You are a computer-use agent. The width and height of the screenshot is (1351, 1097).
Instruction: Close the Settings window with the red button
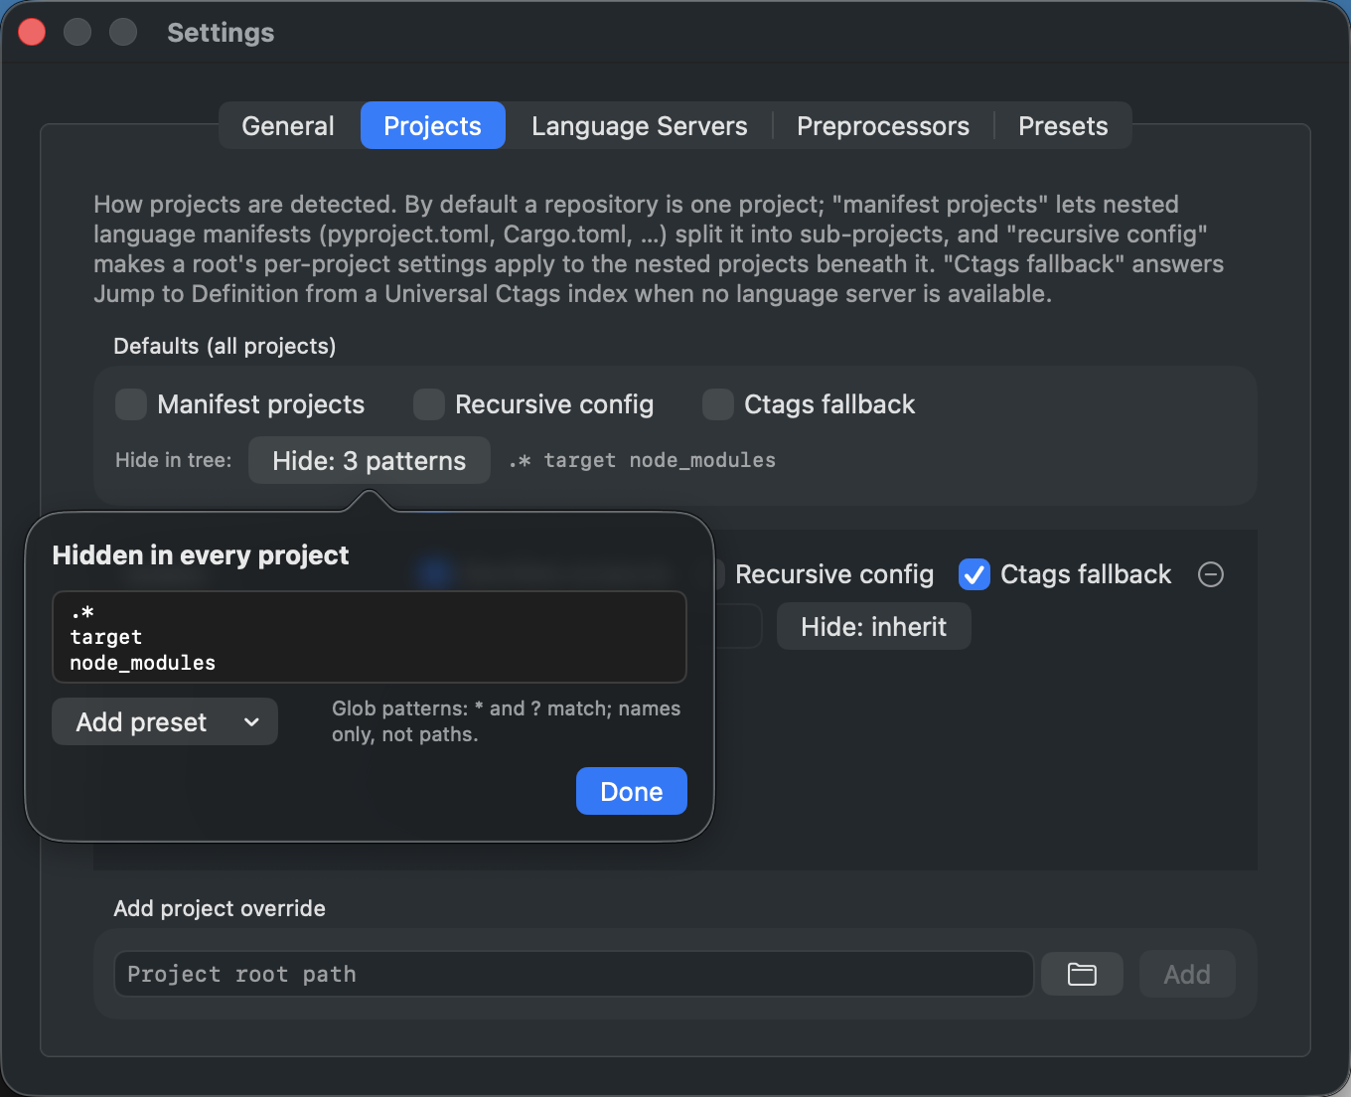[32, 32]
